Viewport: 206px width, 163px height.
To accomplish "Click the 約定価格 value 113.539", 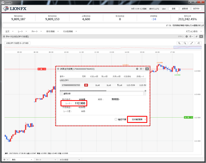I will point(131,85).
